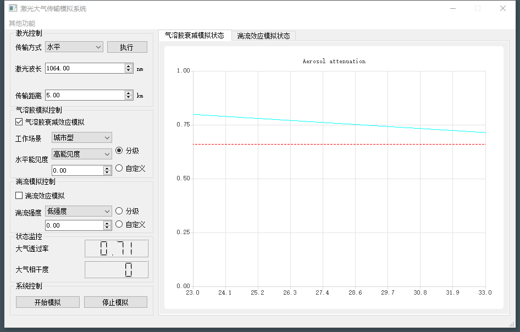Image resolution: width=520 pixels, height=332 pixels.
Task: Click the window resize grip corner
Action: [x=512, y=324]
